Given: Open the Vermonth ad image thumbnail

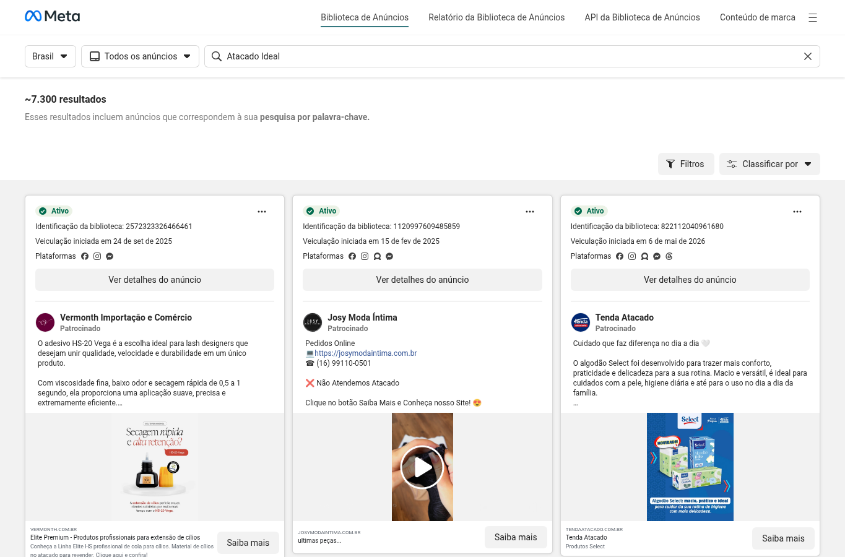Looking at the screenshot, I should [x=155, y=467].
